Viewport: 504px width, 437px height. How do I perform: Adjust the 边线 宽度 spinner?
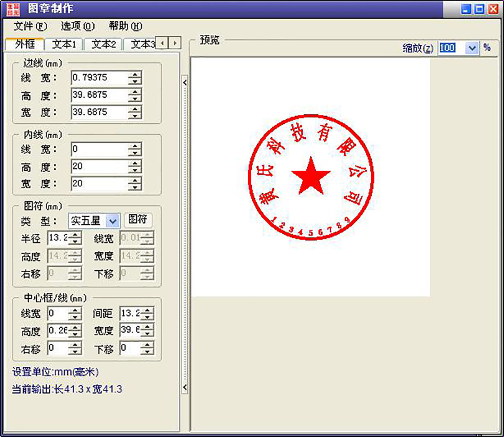(135, 112)
